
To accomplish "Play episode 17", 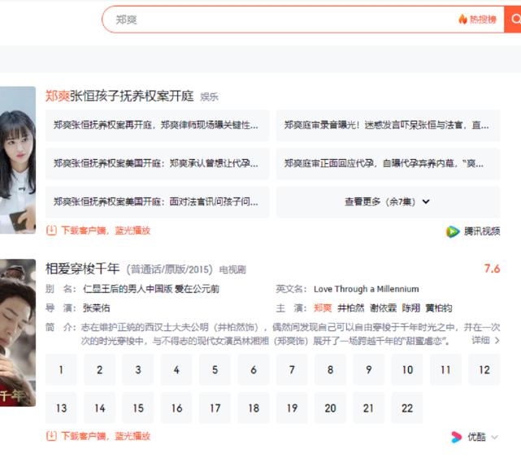I will [215, 408].
